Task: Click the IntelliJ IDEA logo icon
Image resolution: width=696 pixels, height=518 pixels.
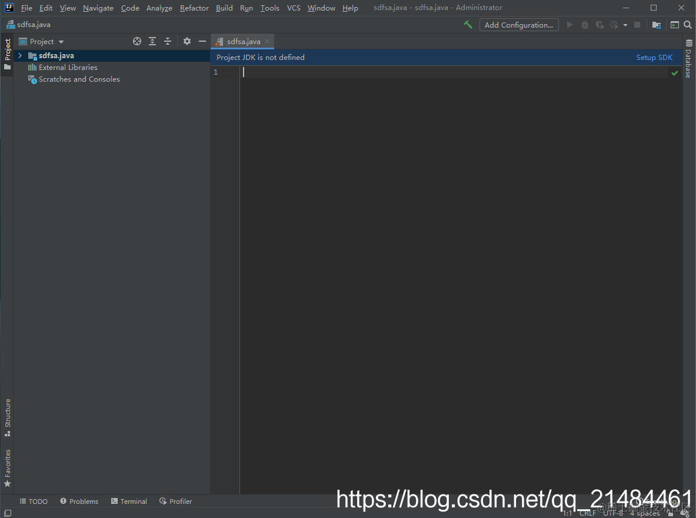Action: tap(9, 8)
